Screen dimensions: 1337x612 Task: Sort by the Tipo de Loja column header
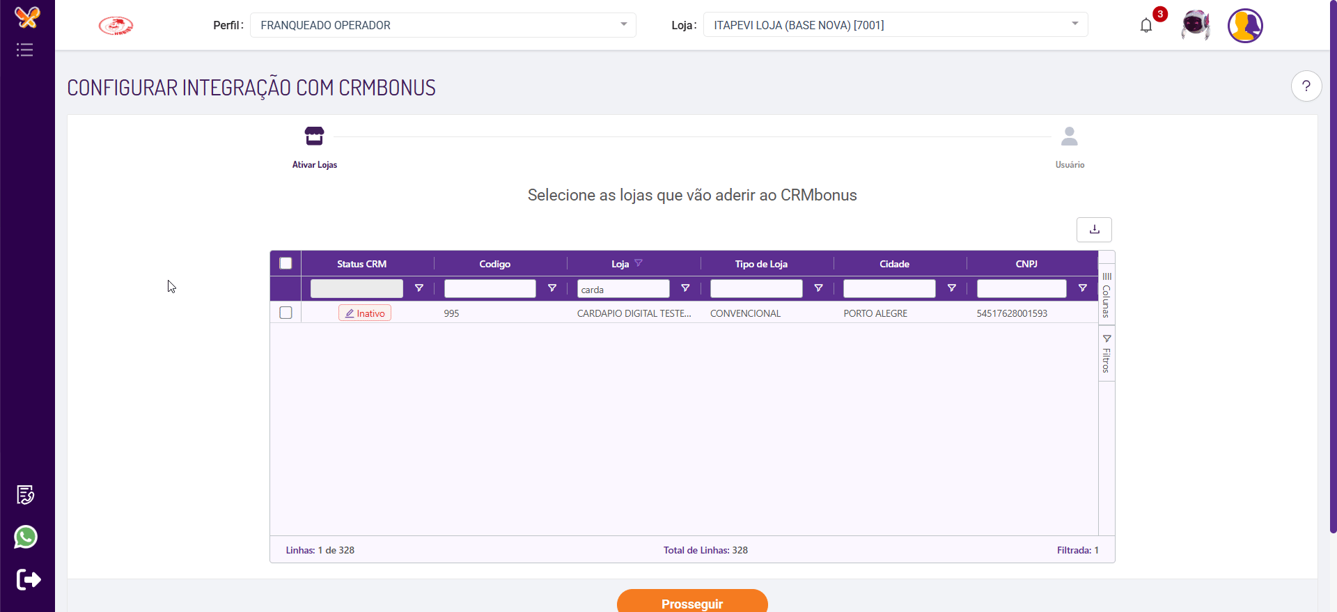click(x=761, y=264)
